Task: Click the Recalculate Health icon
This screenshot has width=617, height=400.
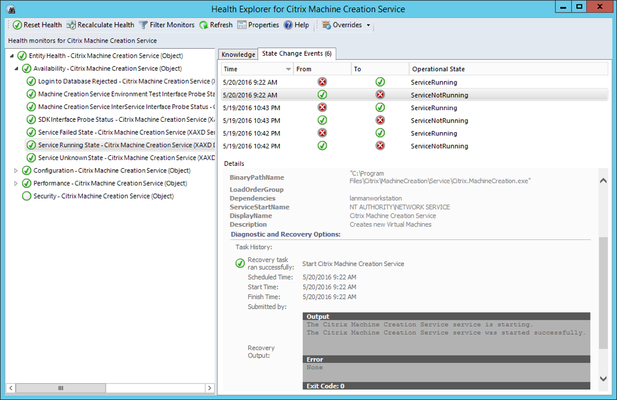Action: click(x=71, y=25)
